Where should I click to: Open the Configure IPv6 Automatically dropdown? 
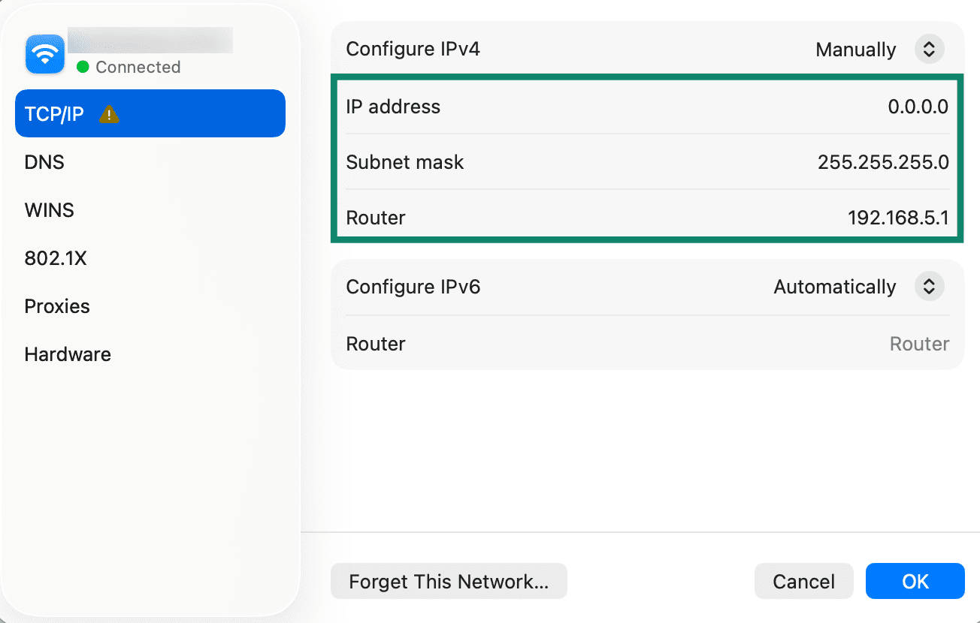[834, 286]
